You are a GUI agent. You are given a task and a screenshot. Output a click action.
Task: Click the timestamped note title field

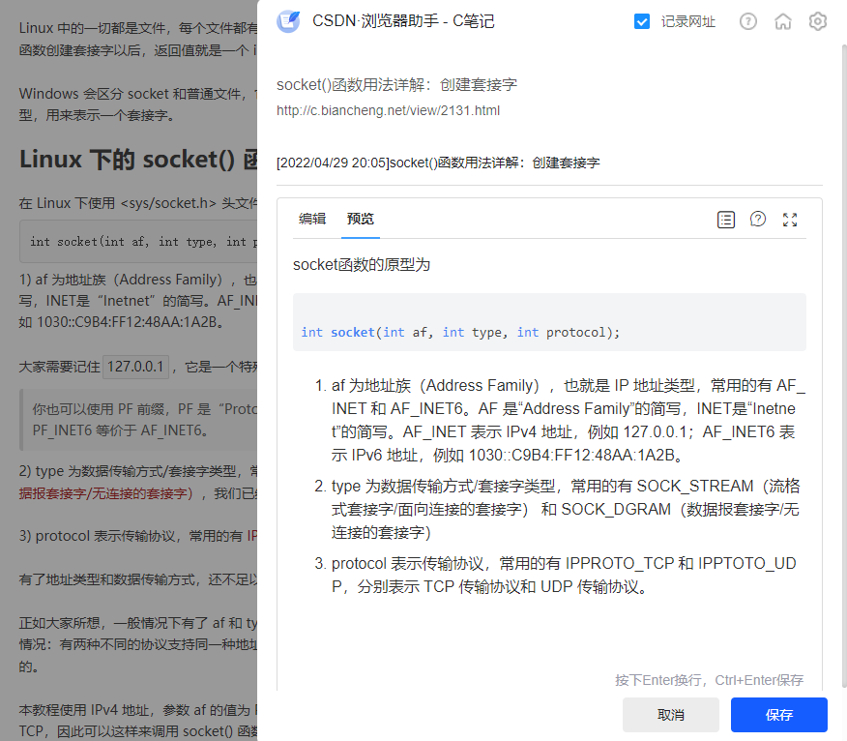point(549,163)
